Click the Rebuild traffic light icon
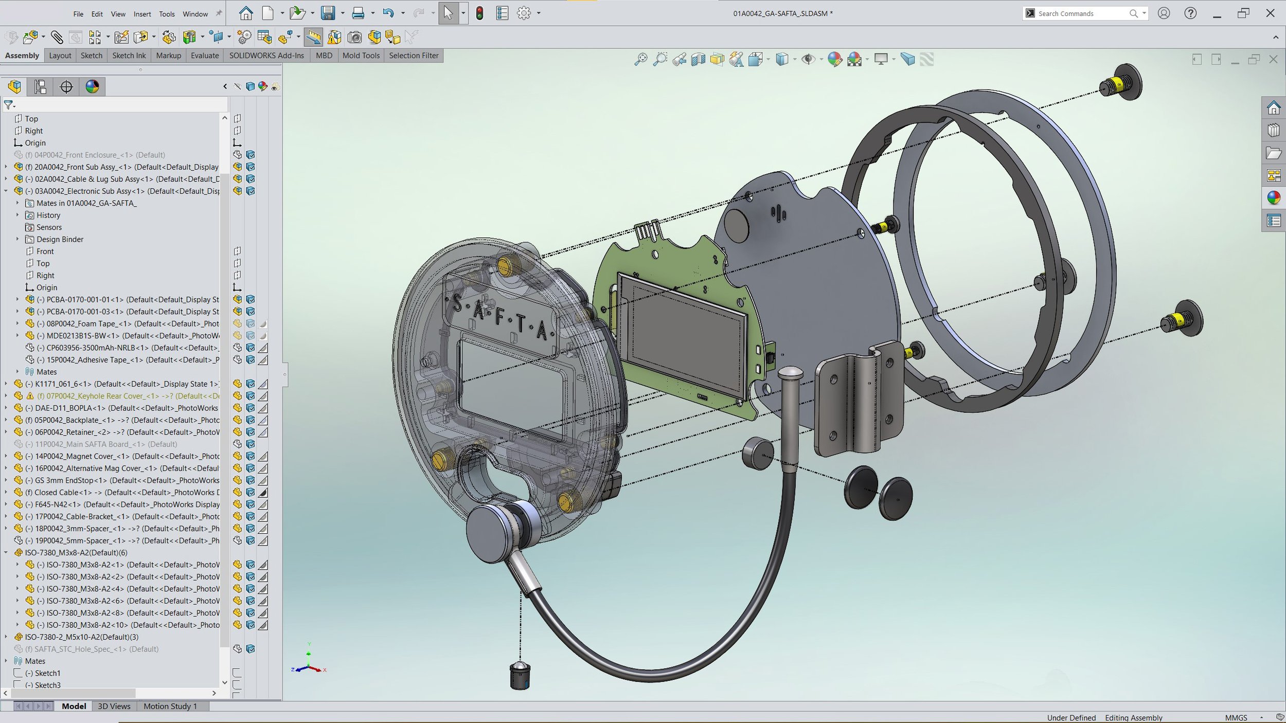This screenshot has width=1286, height=723. [479, 13]
